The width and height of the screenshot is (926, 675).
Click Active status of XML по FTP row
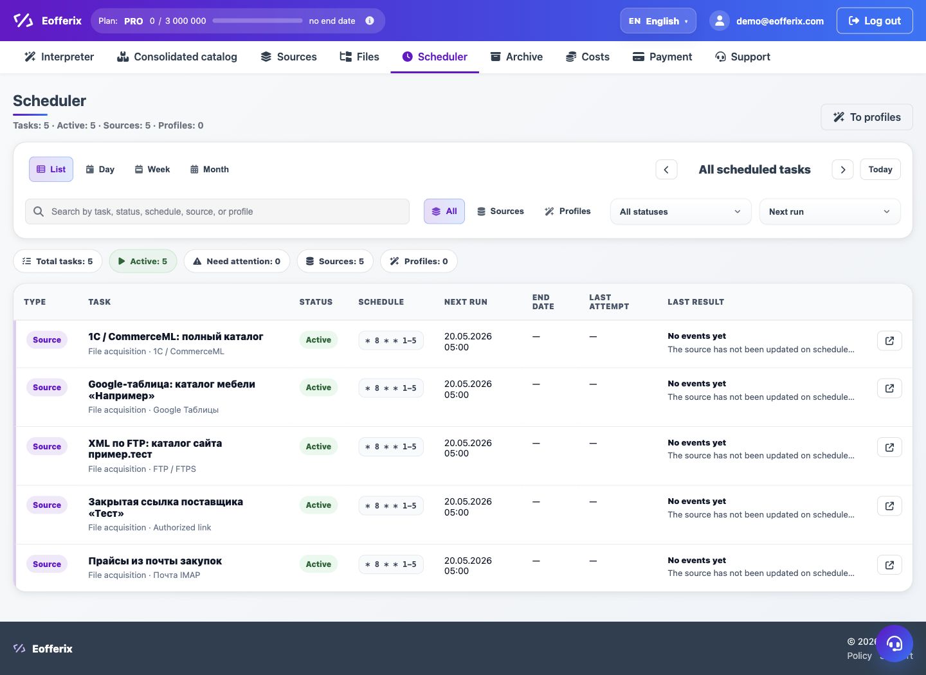(318, 447)
